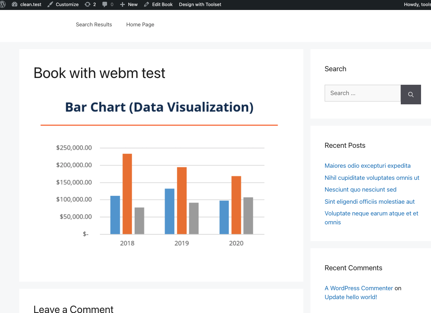Open the Customize theme option
This screenshot has height=313, width=431.
click(63, 5)
